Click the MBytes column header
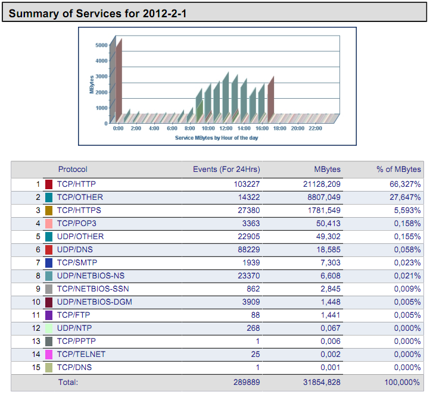 (327, 170)
